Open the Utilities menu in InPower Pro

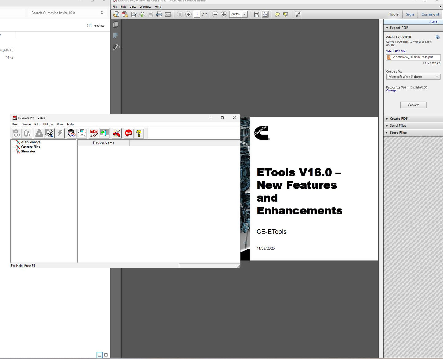pyautogui.click(x=48, y=124)
